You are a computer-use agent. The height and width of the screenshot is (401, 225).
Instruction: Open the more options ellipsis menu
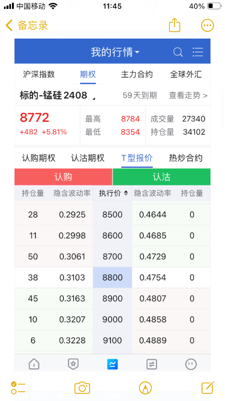pos(207,26)
